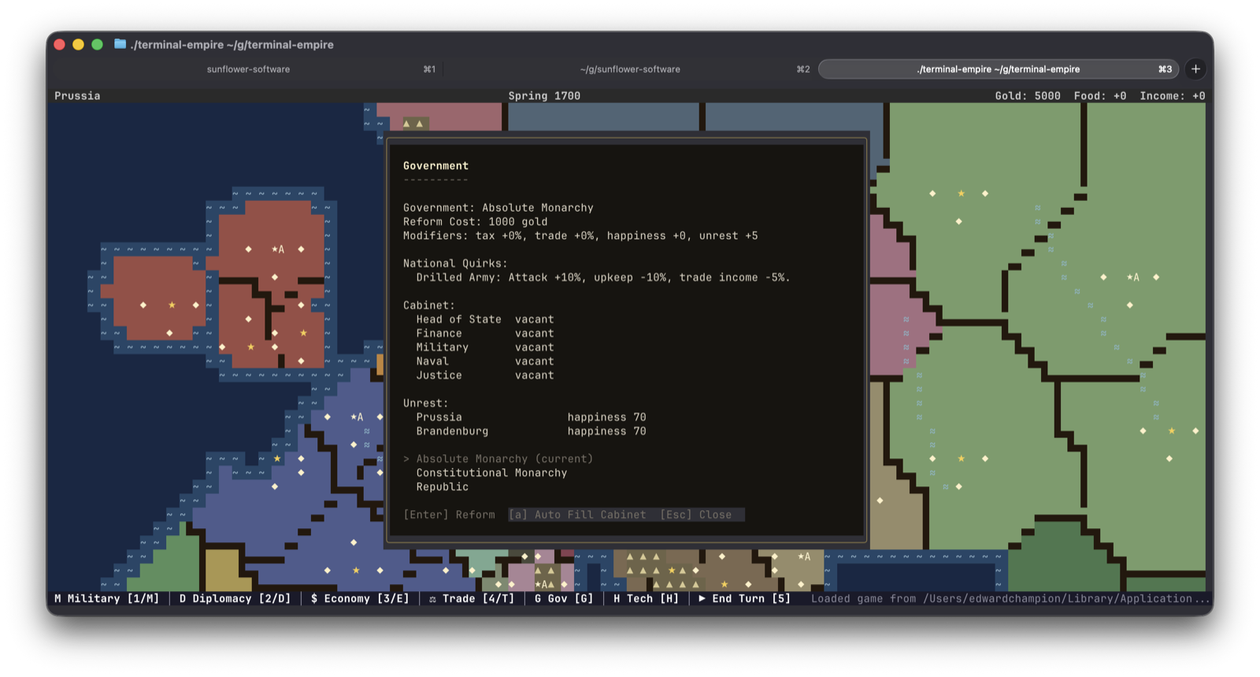
Task: Click the Prussia happiness 70 unrest row
Action: [531, 417]
